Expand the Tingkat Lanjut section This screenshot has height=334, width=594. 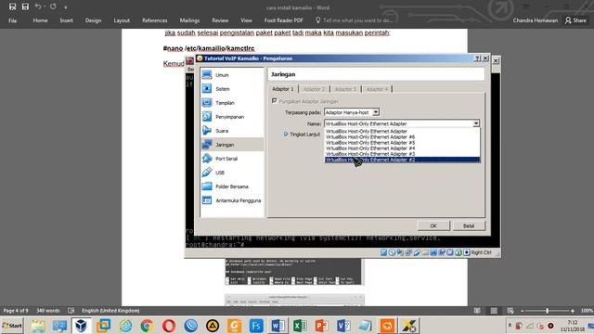pos(302,135)
